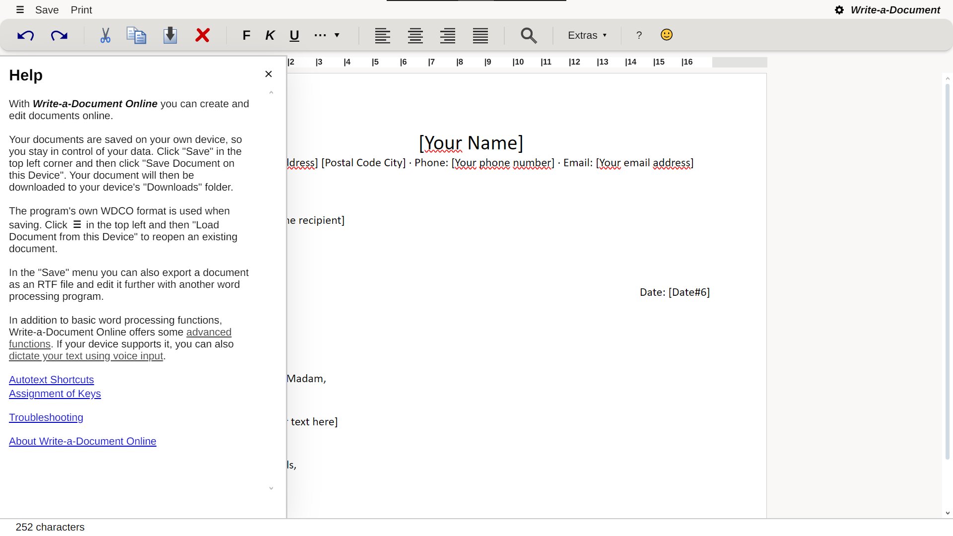This screenshot has width=953, height=536.
Task: Toggle italic formatting (K)
Action: click(x=270, y=35)
